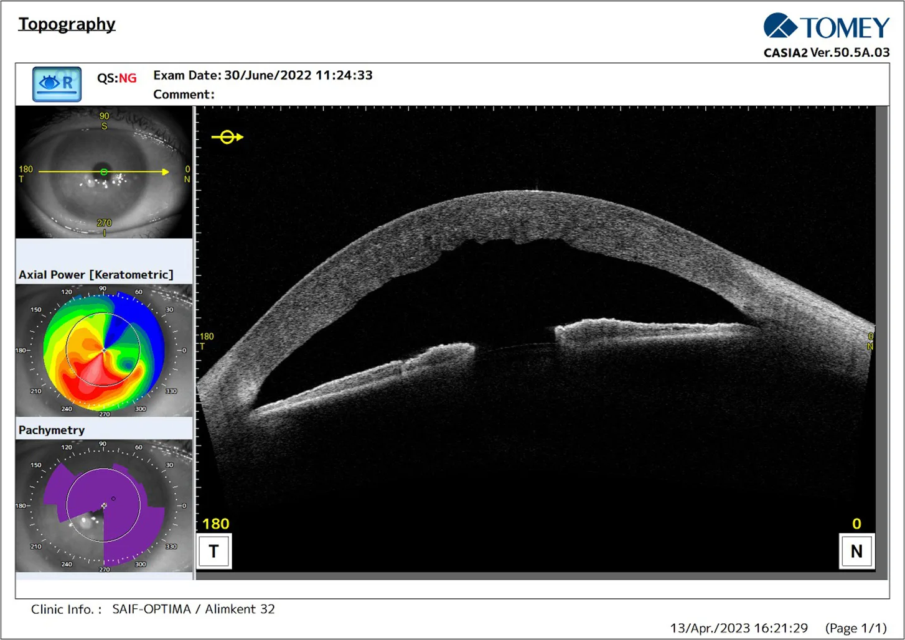Click the right eye R indicator icon
This screenshot has width=905, height=640.
point(57,84)
